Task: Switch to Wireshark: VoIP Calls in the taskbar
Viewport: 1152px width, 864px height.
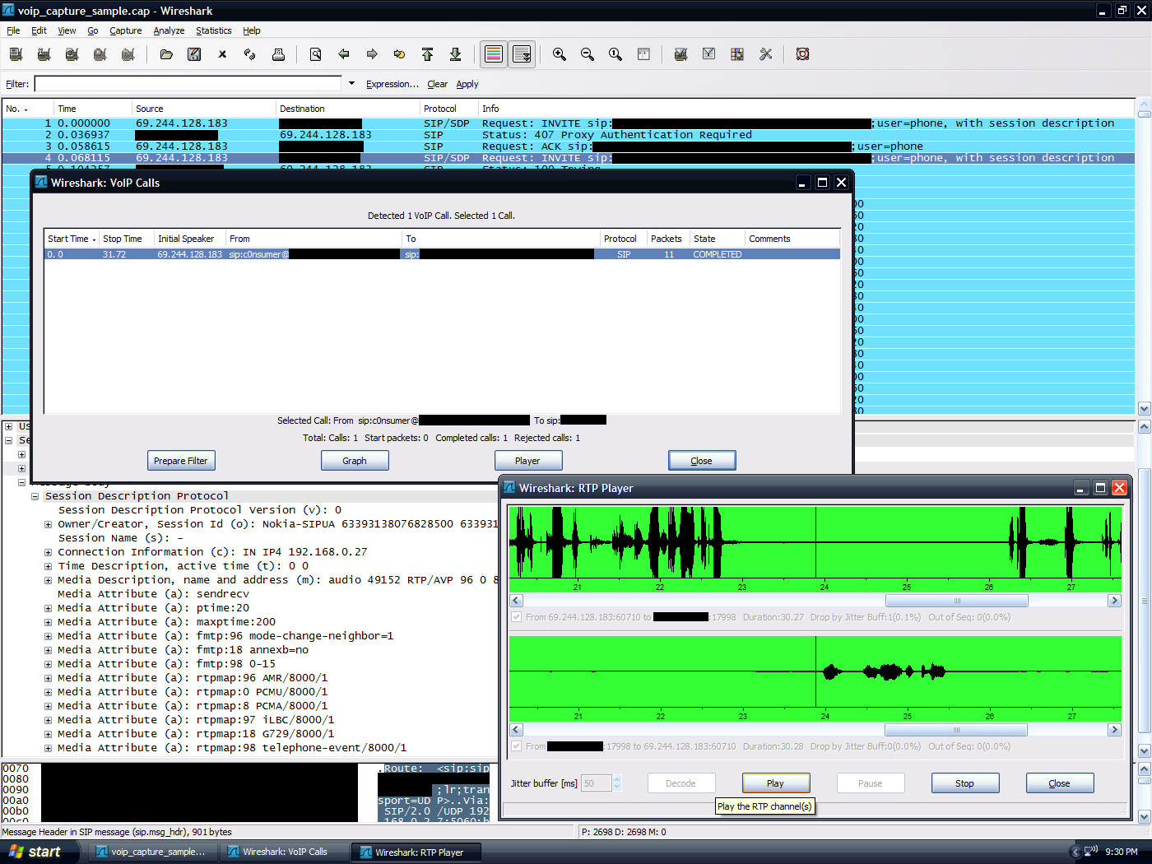Action: point(285,852)
